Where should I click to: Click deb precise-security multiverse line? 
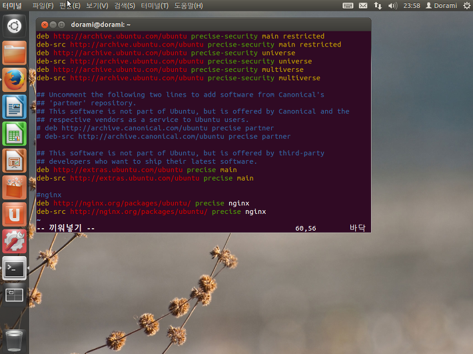click(x=170, y=70)
